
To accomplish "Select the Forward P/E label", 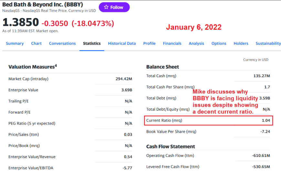I will tap(19, 112).
